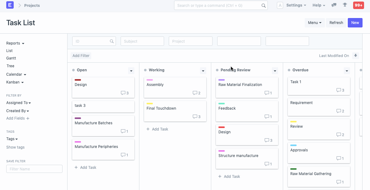Open the notification bell showing 99+

(358, 5)
